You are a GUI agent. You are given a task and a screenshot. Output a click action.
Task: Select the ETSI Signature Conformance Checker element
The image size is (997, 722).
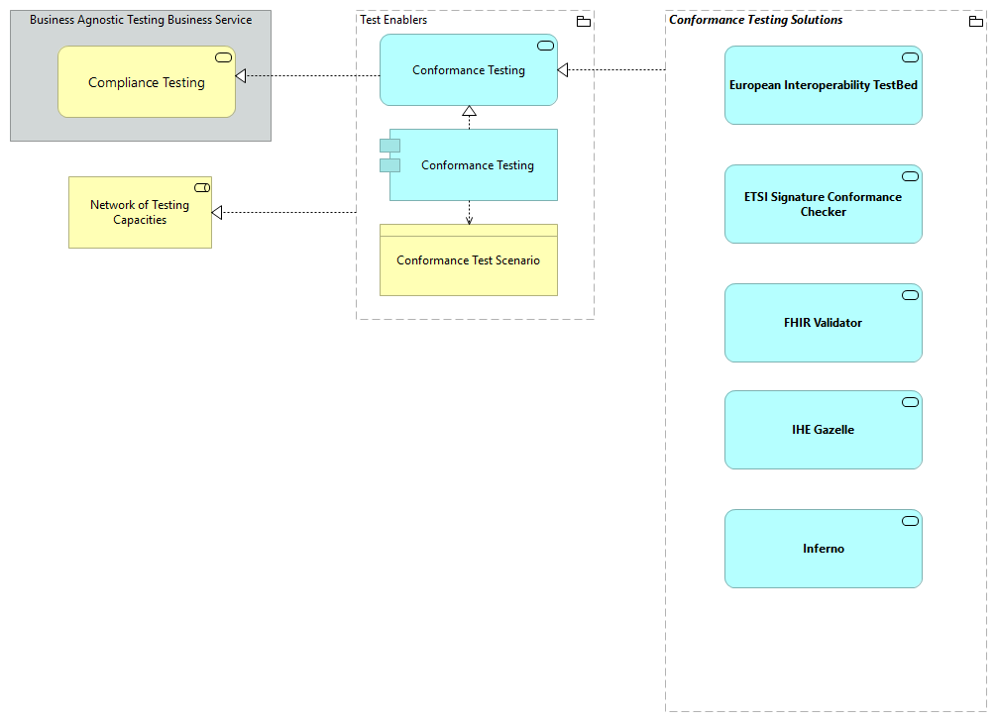coord(824,204)
